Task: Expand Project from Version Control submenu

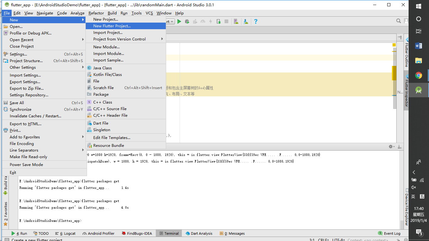Action: click(x=126, y=39)
